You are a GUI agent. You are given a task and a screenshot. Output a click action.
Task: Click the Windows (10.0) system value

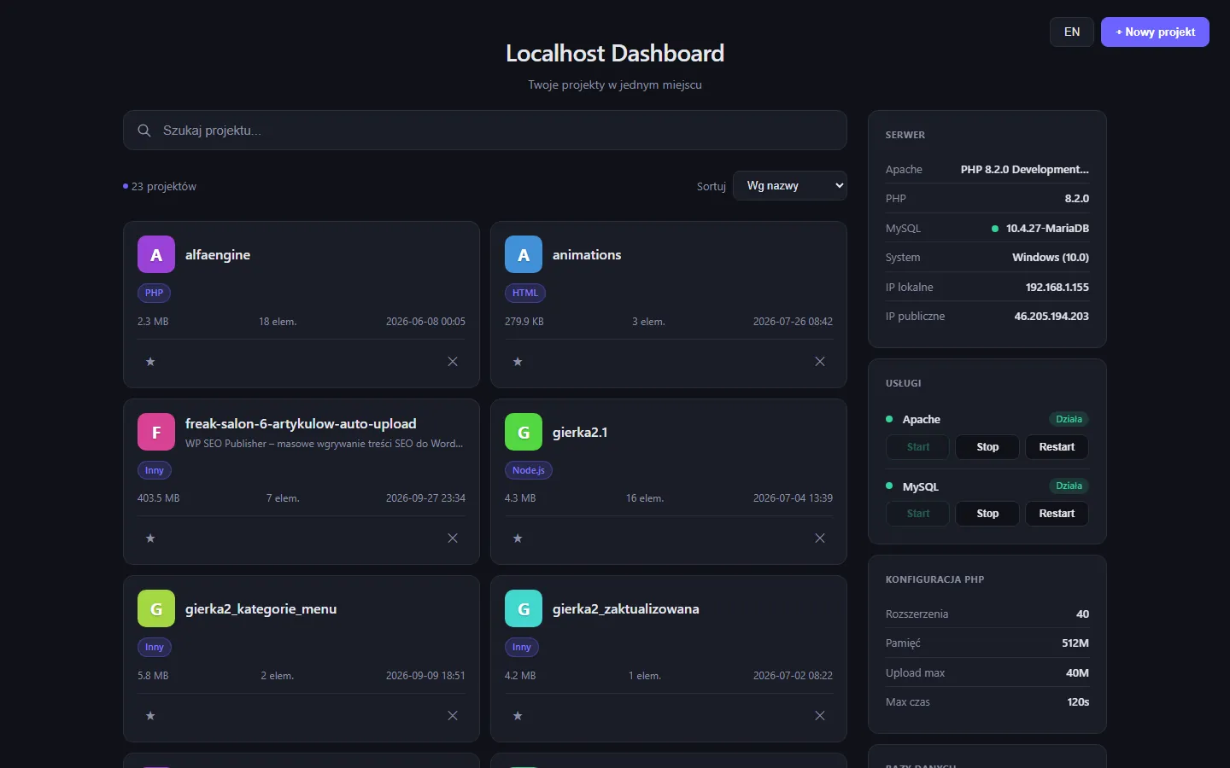point(1051,257)
